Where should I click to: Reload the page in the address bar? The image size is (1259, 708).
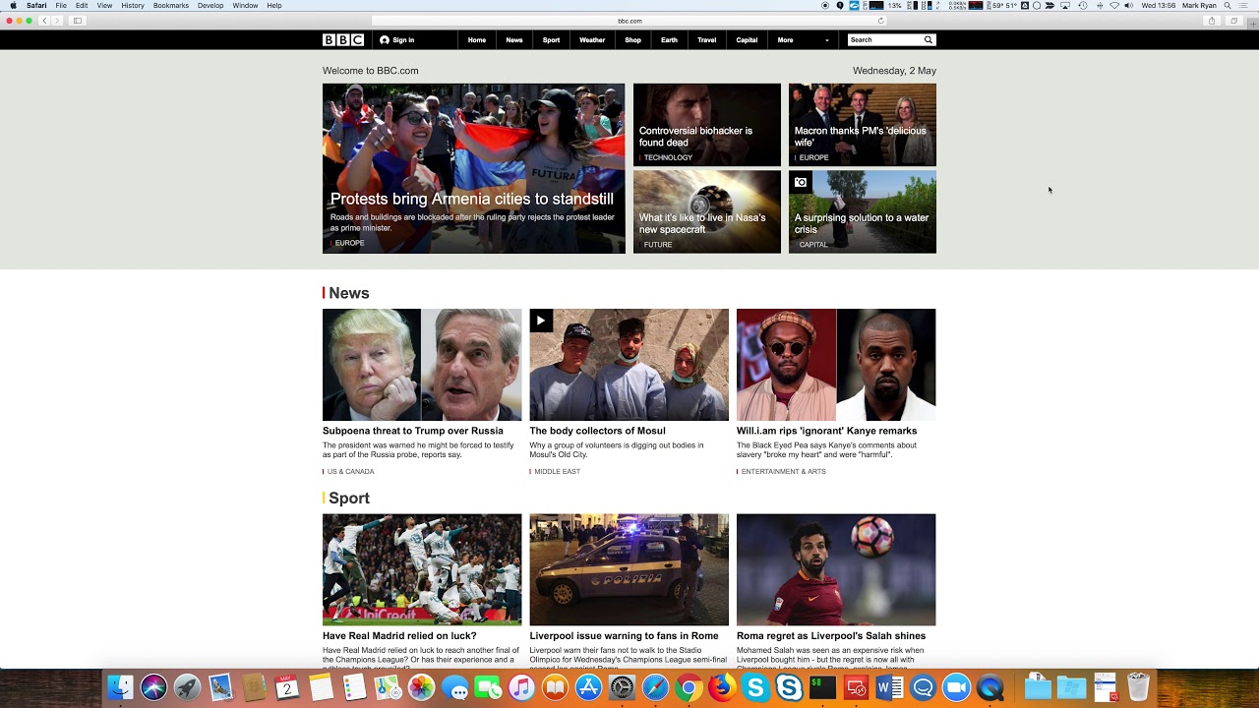[x=880, y=21]
